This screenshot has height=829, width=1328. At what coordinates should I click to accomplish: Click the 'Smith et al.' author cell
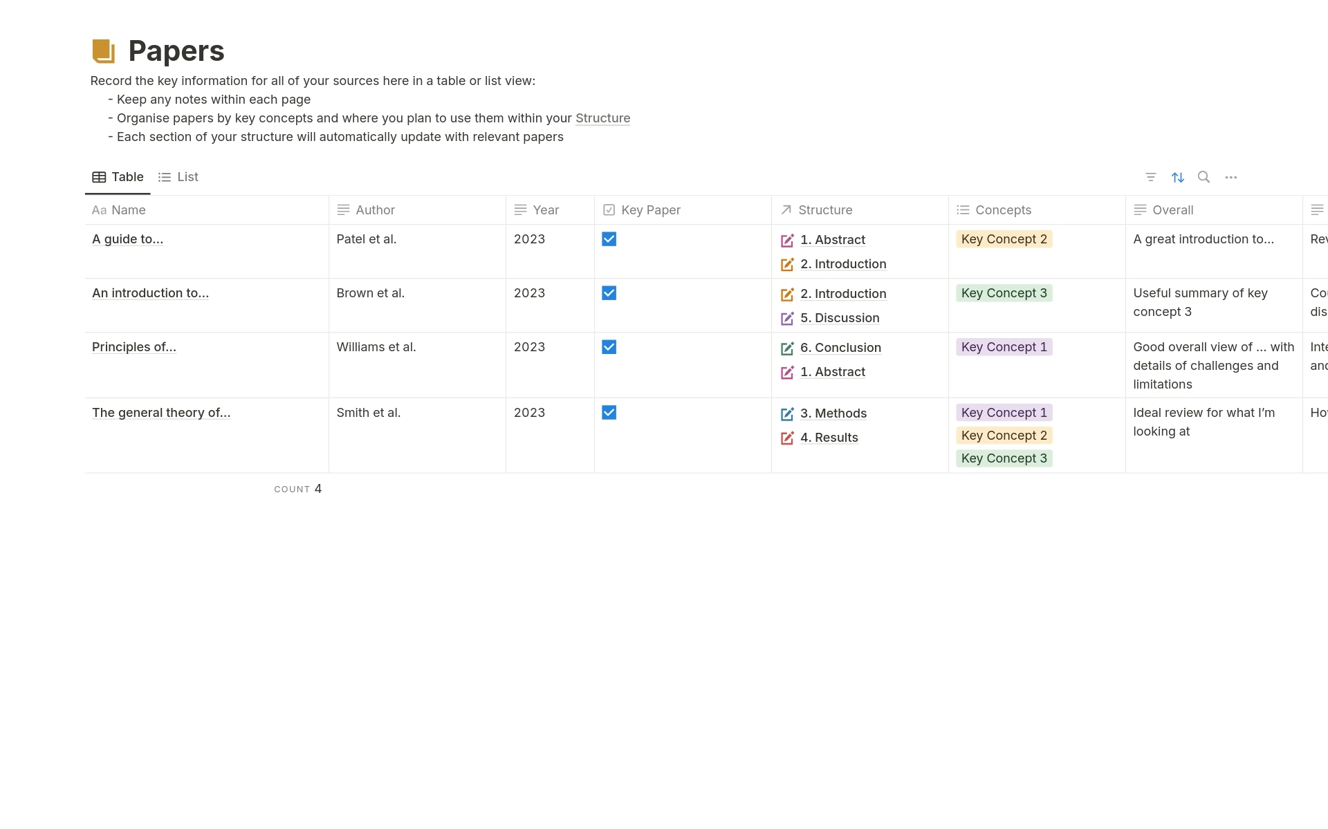coord(417,436)
